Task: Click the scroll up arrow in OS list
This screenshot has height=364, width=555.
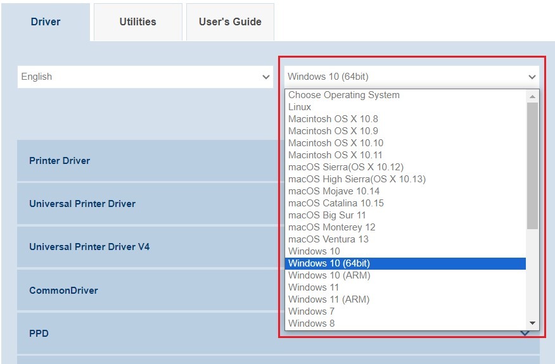Action: 532,96
